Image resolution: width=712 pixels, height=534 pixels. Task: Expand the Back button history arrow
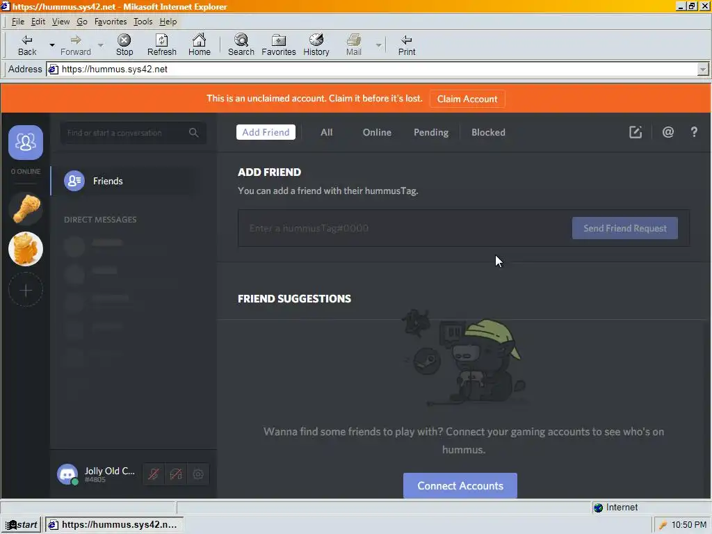click(x=51, y=45)
